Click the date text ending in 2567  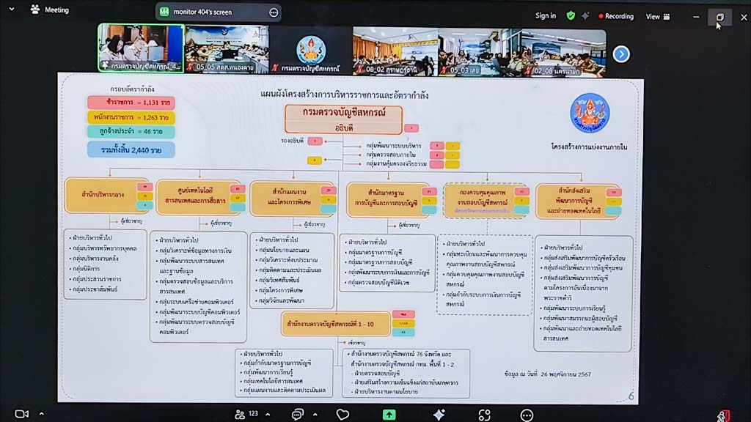(x=547, y=374)
